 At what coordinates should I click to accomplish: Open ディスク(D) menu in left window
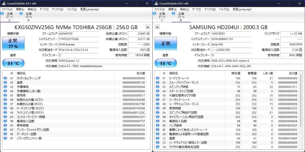(58, 9)
